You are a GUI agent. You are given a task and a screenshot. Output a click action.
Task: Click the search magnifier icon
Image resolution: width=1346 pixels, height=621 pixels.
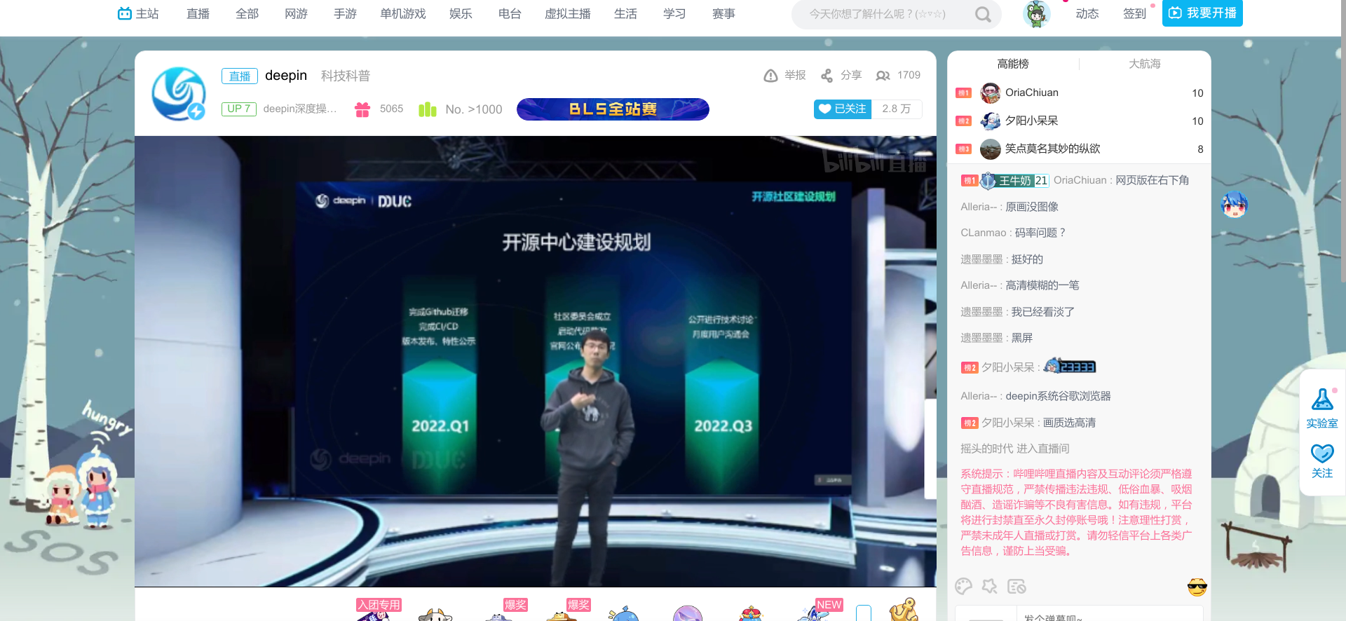(983, 14)
